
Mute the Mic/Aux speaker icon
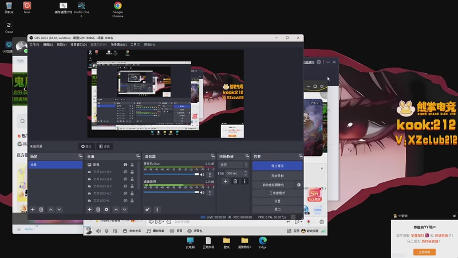203,175
